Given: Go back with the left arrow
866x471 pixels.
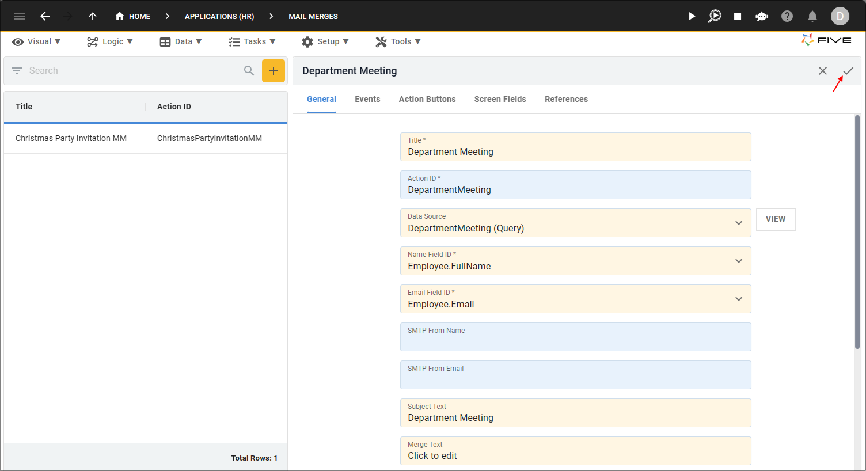Looking at the screenshot, I should coord(45,16).
